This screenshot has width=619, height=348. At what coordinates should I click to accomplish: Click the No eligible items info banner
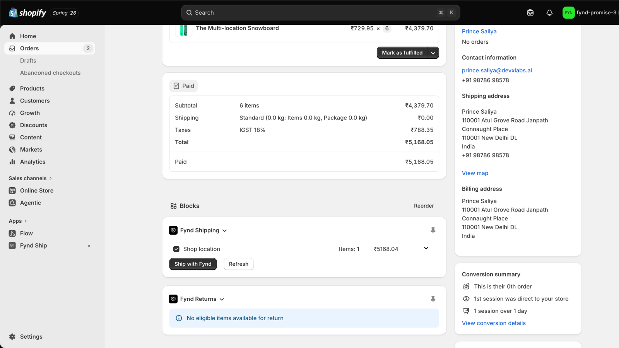(304, 318)
